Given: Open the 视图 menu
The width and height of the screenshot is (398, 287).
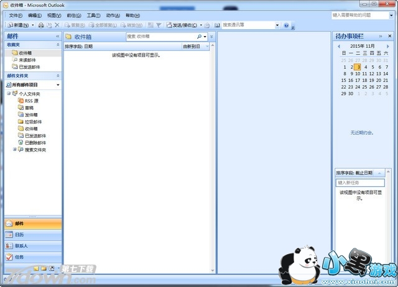Looking at the screenshot, I should coord(54,16).
